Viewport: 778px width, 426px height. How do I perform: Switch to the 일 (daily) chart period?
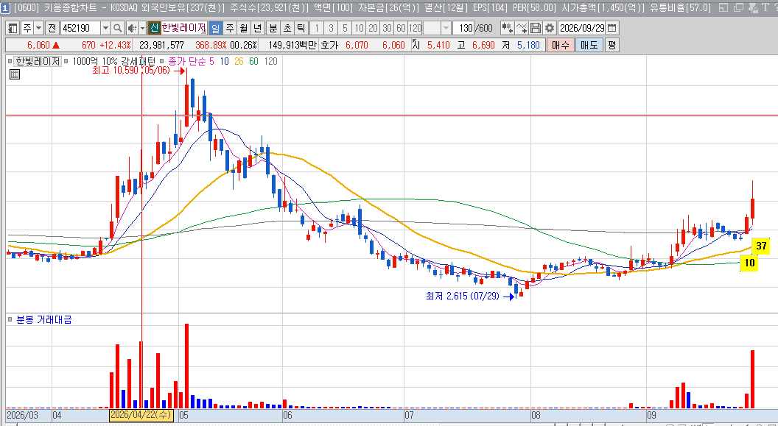point(216,28)
